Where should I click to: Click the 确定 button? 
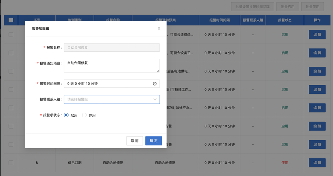click(154, 141)
